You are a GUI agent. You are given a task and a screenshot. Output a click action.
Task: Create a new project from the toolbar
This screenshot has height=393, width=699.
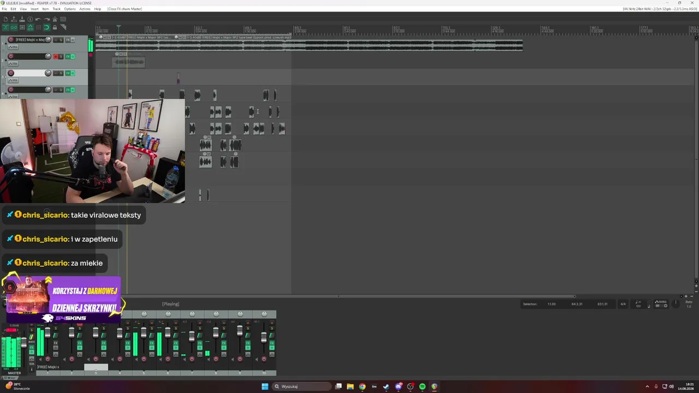tap(5, 20)
